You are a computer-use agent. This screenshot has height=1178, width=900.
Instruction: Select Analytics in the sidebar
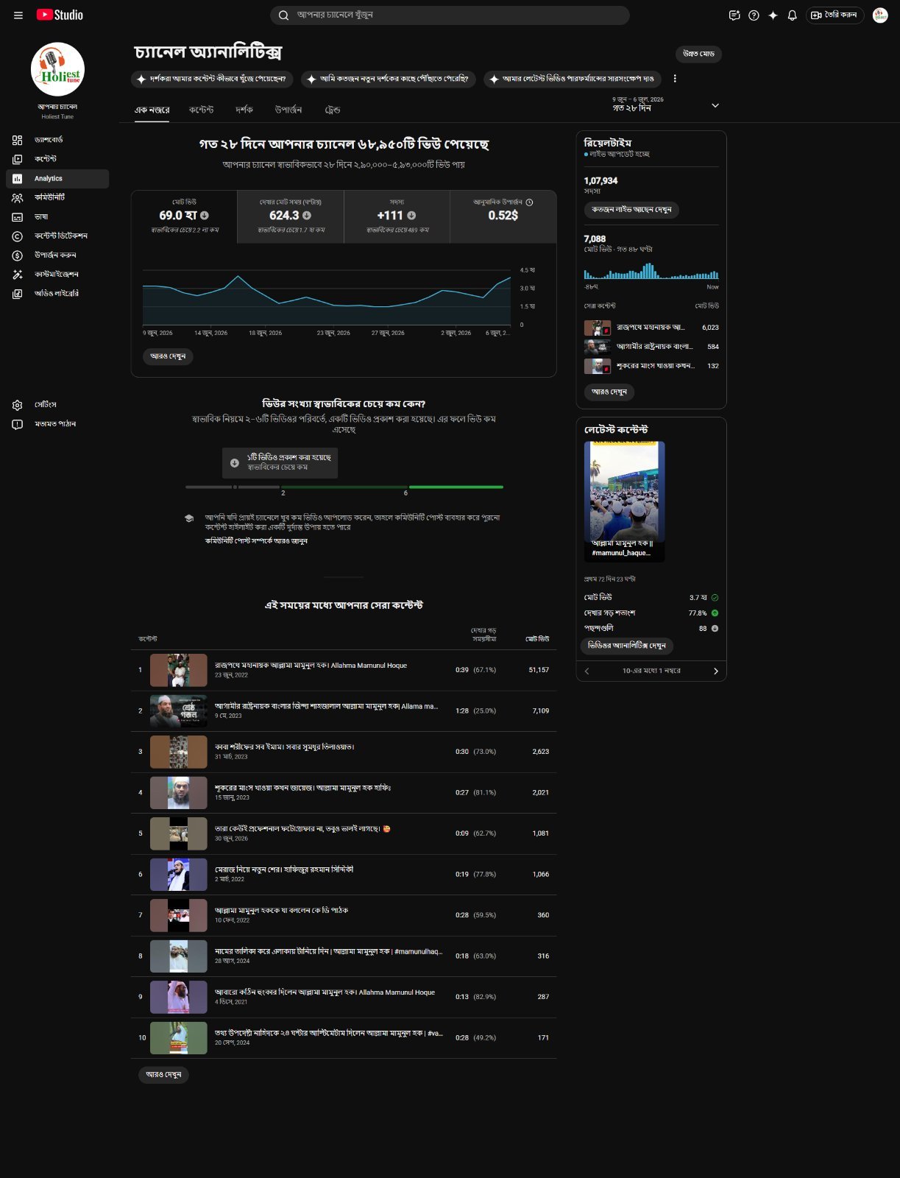pos(57,178)
